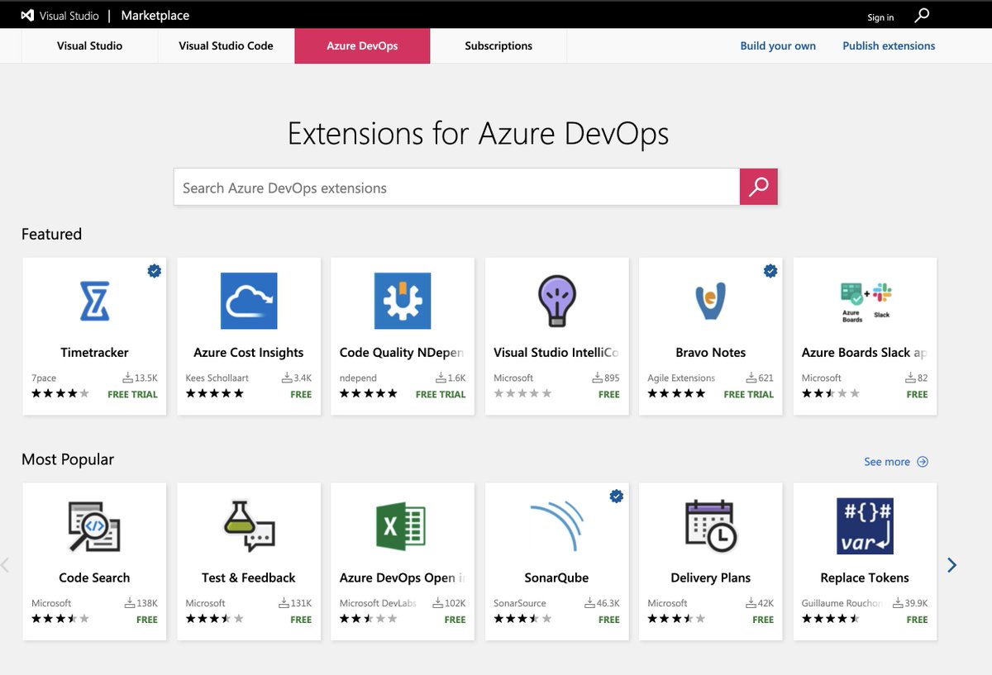Click the Delivery Plans card title

tap(711, 578)
